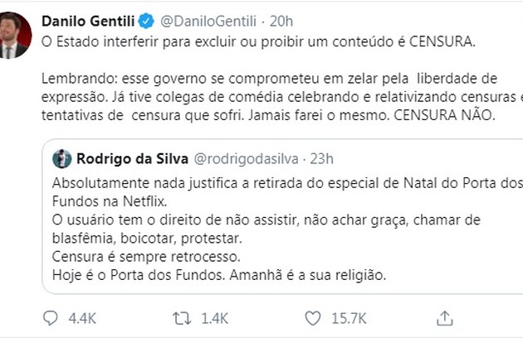The image size is (523, 338).
Task: Open Rodrigo da Silva's small avatar
Action: pyautogui.click(x=61, y=157)
